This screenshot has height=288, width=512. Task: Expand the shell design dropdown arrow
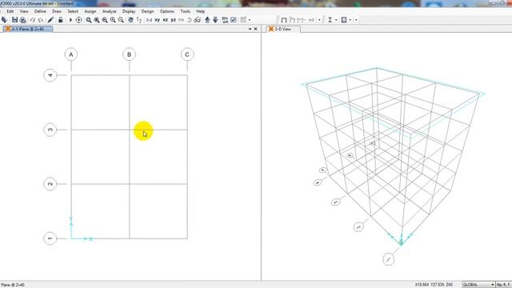click(350, 20)
